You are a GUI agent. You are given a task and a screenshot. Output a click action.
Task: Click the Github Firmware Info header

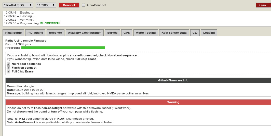[173, 80]
